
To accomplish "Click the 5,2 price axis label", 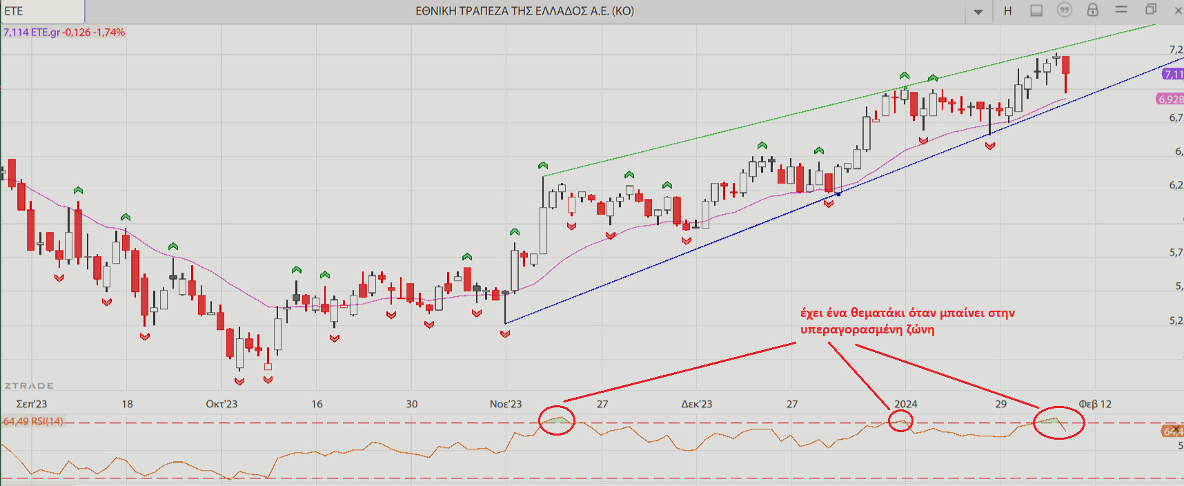I will [1176, 320].
